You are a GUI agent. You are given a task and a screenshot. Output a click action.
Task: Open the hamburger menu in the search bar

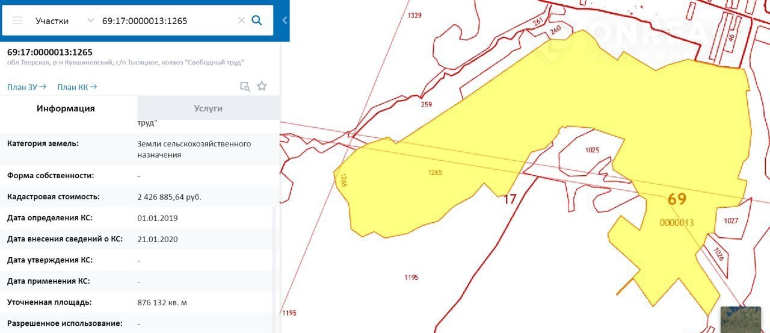[17, 20]
